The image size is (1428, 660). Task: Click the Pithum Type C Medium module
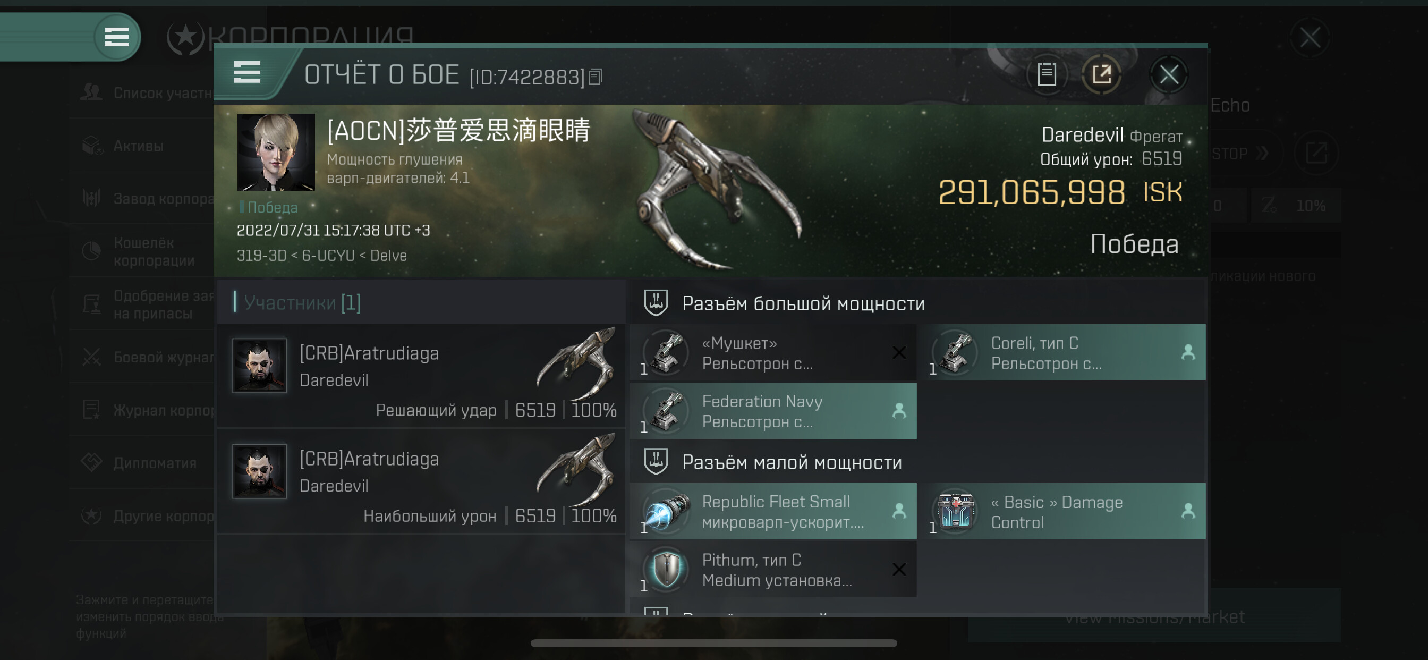[773, 570]
